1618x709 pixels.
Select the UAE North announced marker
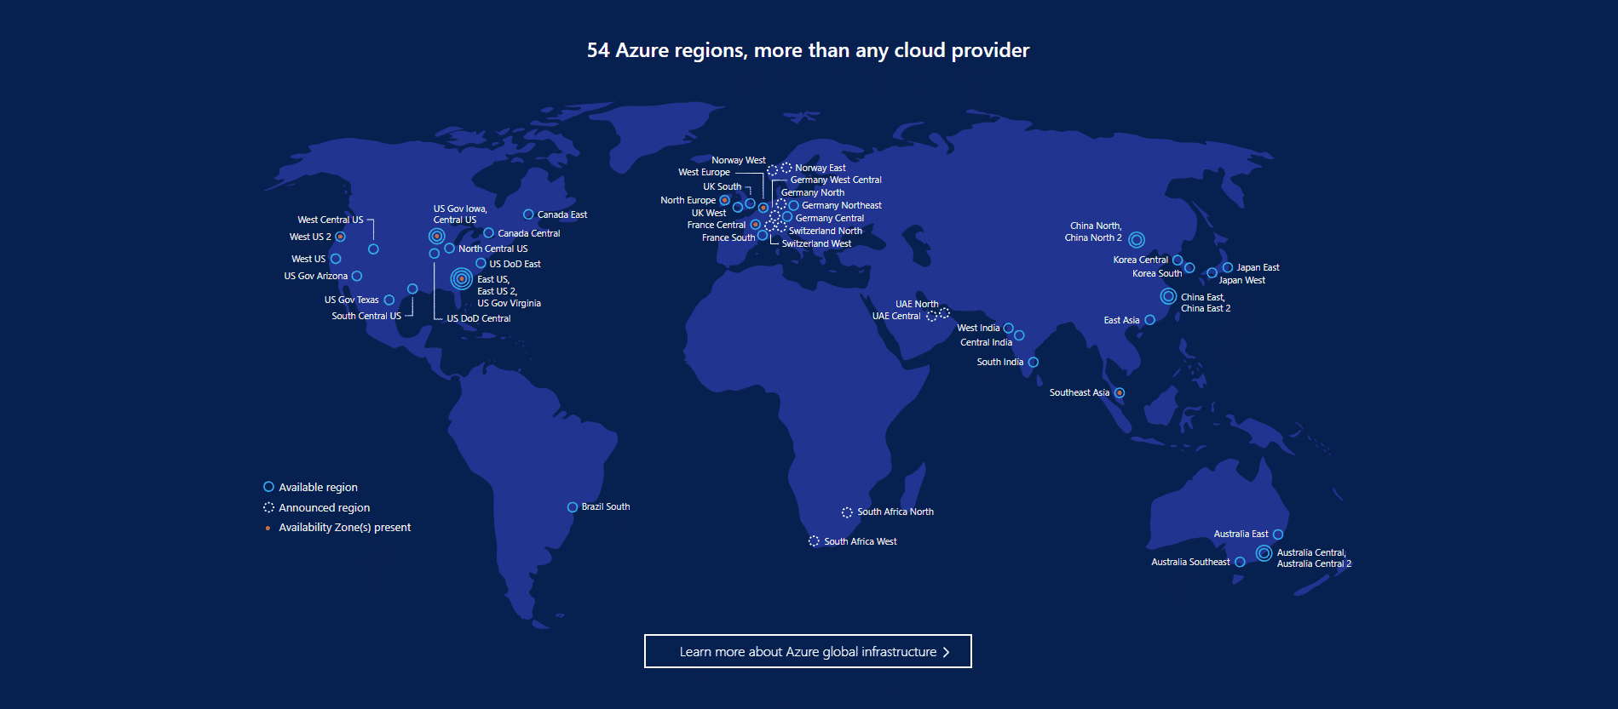pos(944,313)
